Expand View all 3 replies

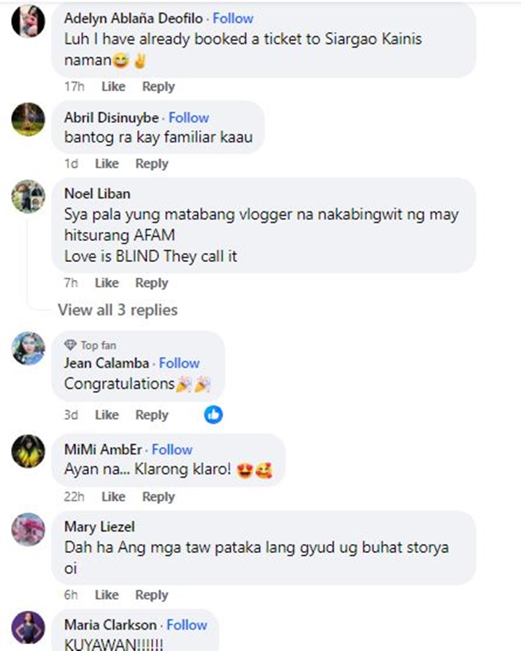click(117, 310)
